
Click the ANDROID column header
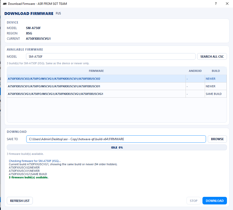click(195, 71)
